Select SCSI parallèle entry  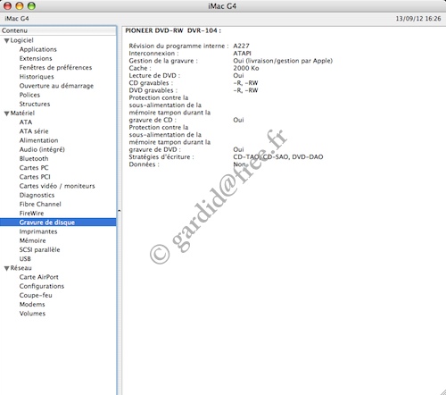tap(39, 249)
